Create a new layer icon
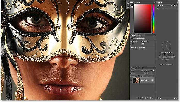The height and width of the screenshot is (103, 181). click(150, 98)
